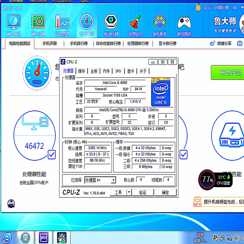The width and height of the screenshot is (244, 244).
Task: Click the 三级 cache 6 MBytes value
Action: [x=146, y=167]
